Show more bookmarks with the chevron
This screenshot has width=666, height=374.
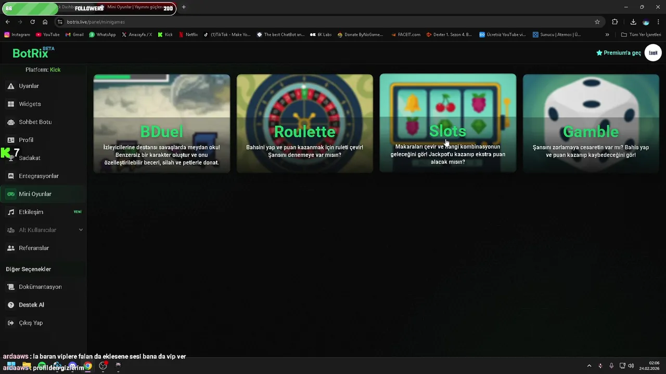tap(607, 35)
